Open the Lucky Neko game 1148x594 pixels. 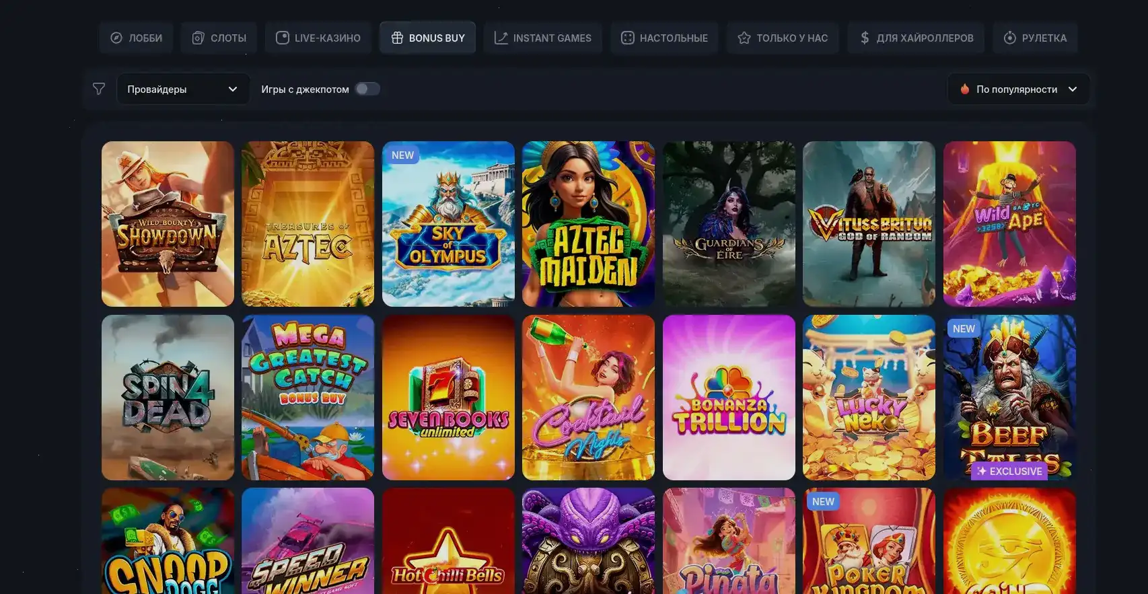(x=869, y=398)
